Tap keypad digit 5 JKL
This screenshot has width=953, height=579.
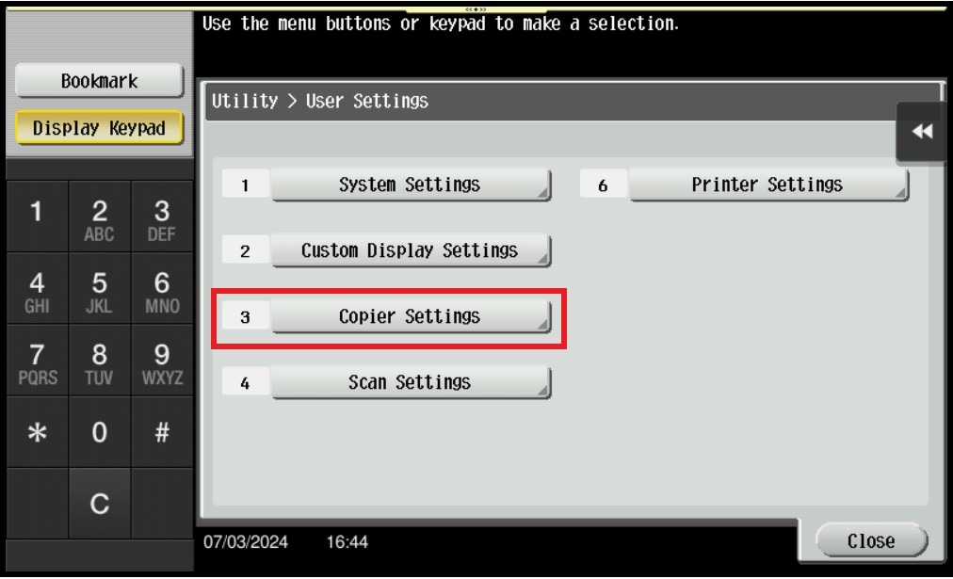point(99,289)
